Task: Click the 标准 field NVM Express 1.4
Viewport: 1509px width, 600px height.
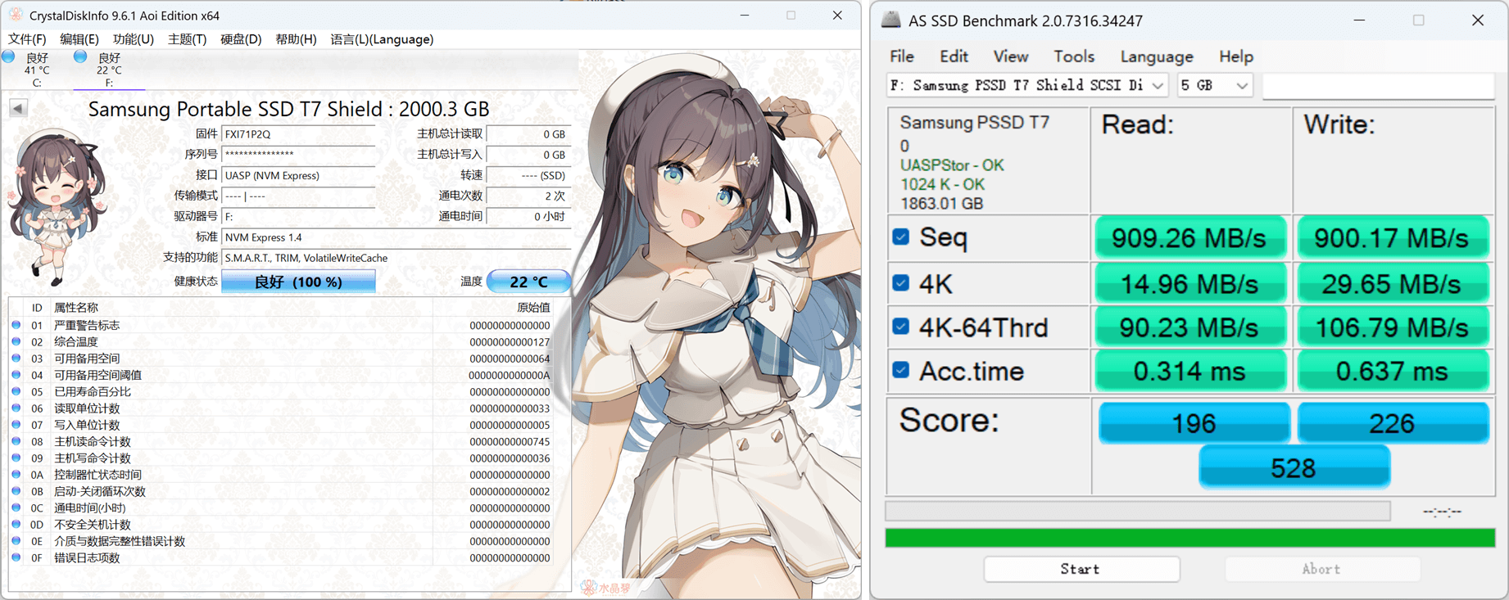Action: tap(396, 237)
